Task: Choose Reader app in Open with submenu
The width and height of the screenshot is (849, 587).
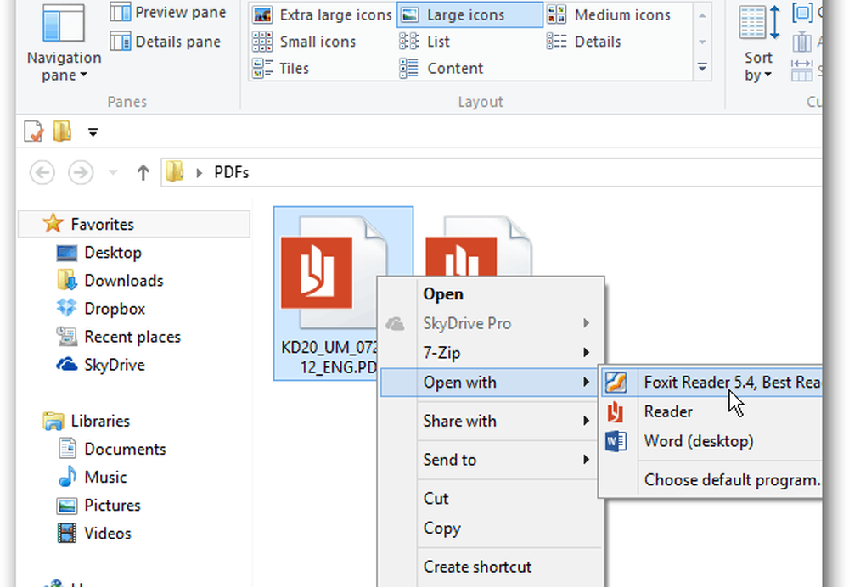Action: click(668, 412)
